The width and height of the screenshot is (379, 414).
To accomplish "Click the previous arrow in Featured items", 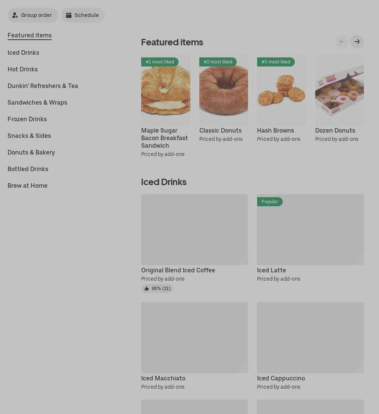I will tap(342, 42).
